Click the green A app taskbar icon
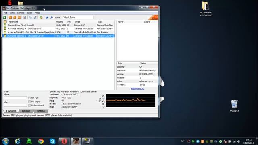Image resolution: width=258 pixels, height=145 pixels. [29, 141]
